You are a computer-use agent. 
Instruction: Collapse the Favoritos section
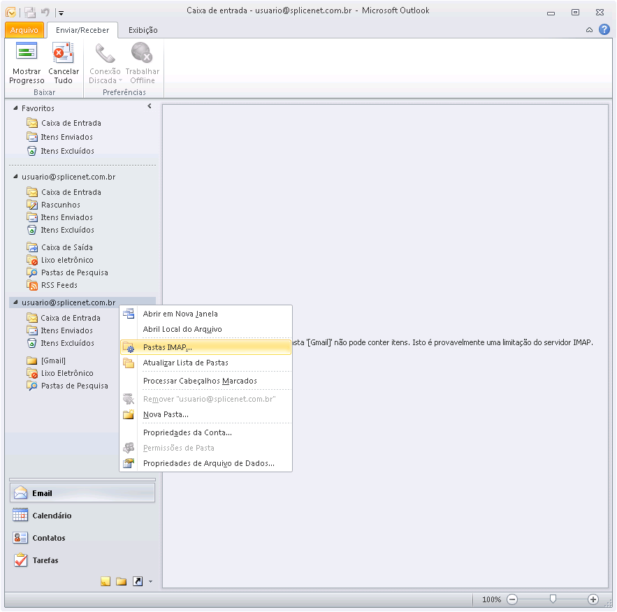[15, 108]
